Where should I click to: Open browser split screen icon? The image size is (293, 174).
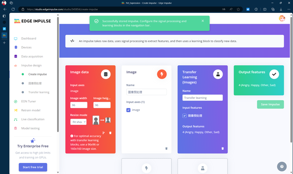pyautogui.click(x=265, y=9)
